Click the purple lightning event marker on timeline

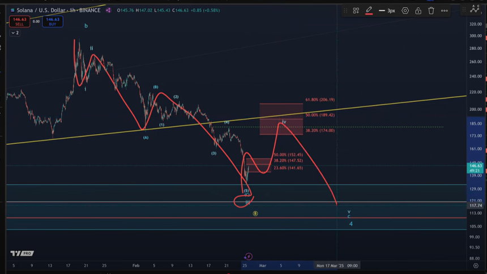[248, 256]
